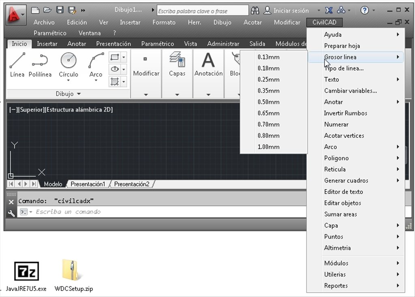
Task: Click the recent commands prompt icon
Action: tap(24, 212)
